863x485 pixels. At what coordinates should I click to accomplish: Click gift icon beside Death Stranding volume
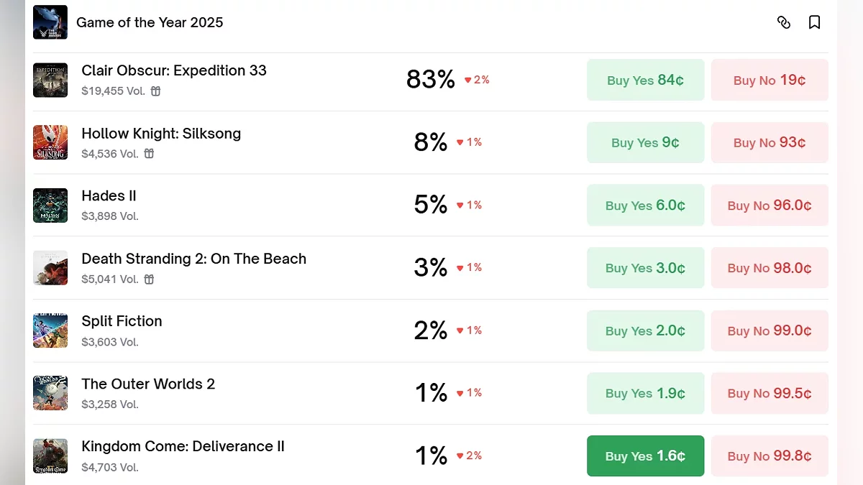click(x=149, y=280)
